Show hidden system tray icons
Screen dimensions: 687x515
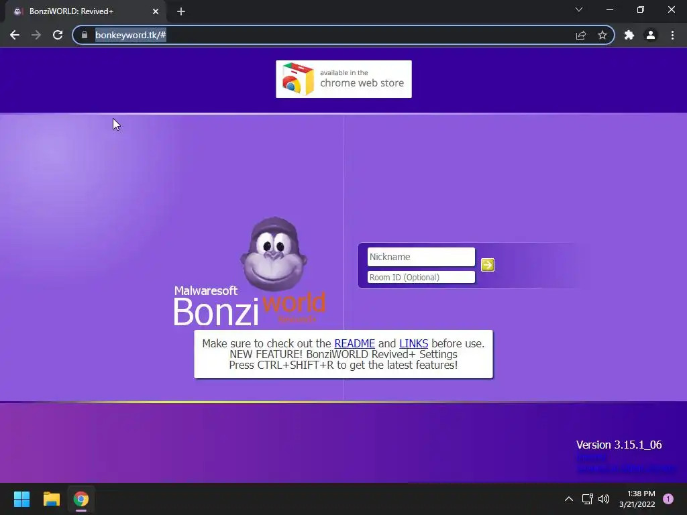pyautogui.click(x=569, y=499)
